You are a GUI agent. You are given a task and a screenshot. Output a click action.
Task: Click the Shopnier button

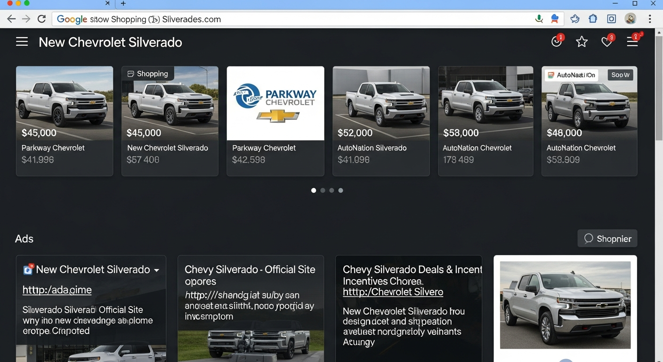607,239
